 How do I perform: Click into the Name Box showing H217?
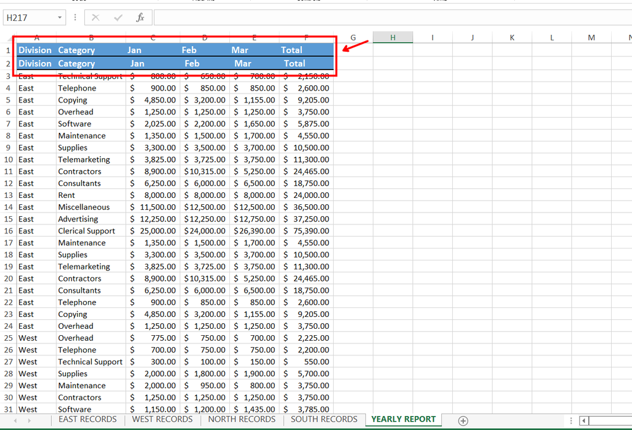[29, 18]
